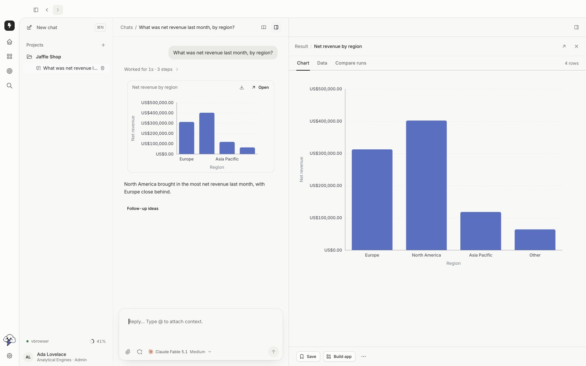This screenshot has width=586, height=366.
Task: Close the Net revenue by region result
Action: (576, 46)
